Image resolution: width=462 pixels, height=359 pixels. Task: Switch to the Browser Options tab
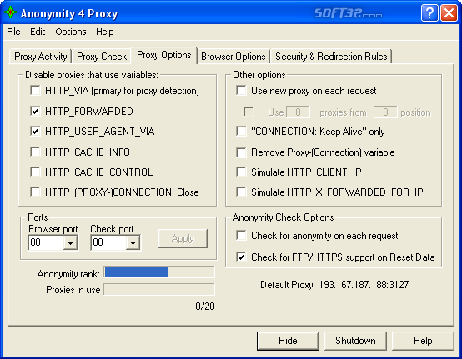tap(234, 56)
